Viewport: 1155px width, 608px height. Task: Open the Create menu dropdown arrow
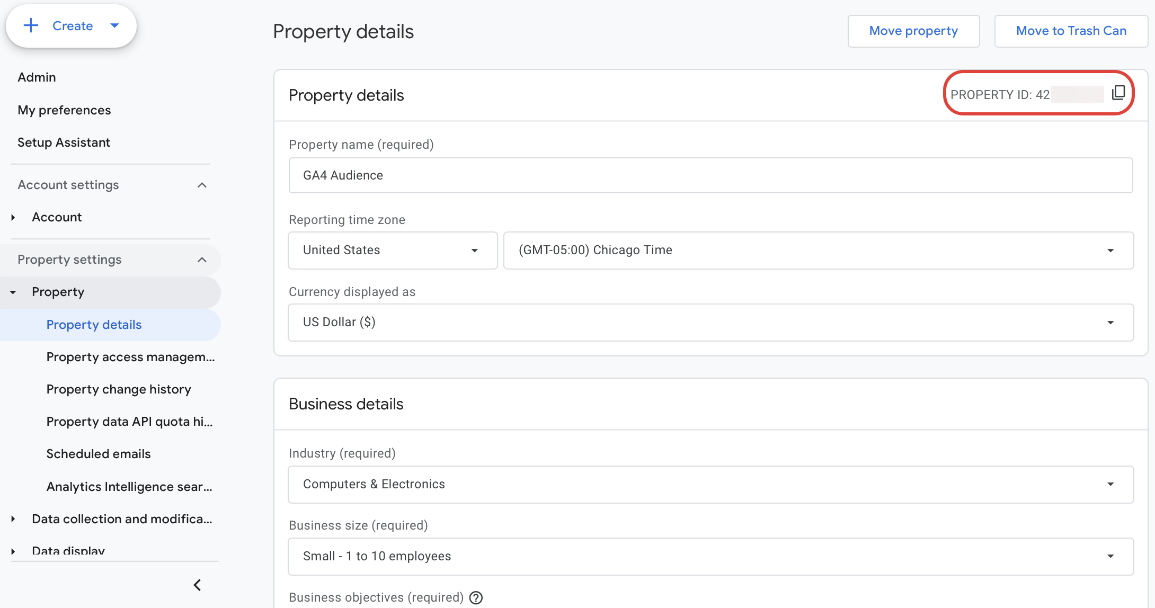[x=114, y=25]
